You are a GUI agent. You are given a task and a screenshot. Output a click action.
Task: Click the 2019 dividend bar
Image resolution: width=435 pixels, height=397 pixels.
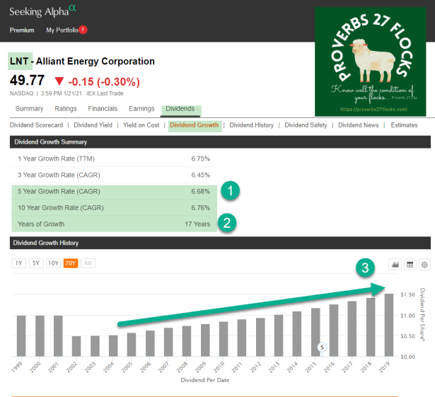pos(389,326)
